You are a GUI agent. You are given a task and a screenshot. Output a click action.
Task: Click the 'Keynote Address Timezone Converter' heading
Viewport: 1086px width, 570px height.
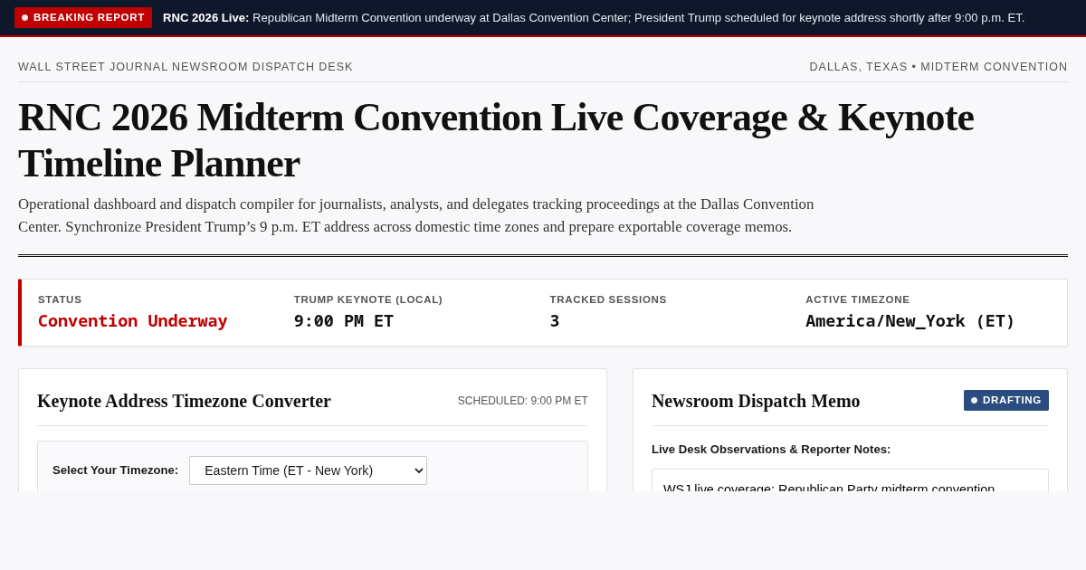[184, 401]
